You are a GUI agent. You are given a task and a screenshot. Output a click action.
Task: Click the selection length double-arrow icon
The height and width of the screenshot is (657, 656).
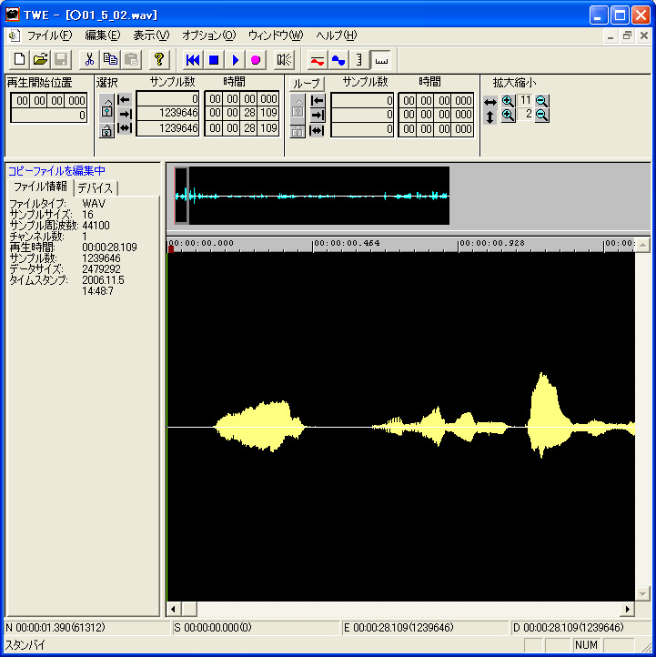coord(125,127)
